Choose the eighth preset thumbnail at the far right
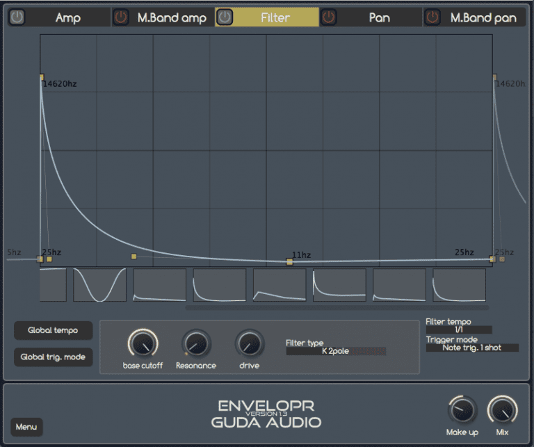The width and height of the screenshot is (534, 447). 460,285
